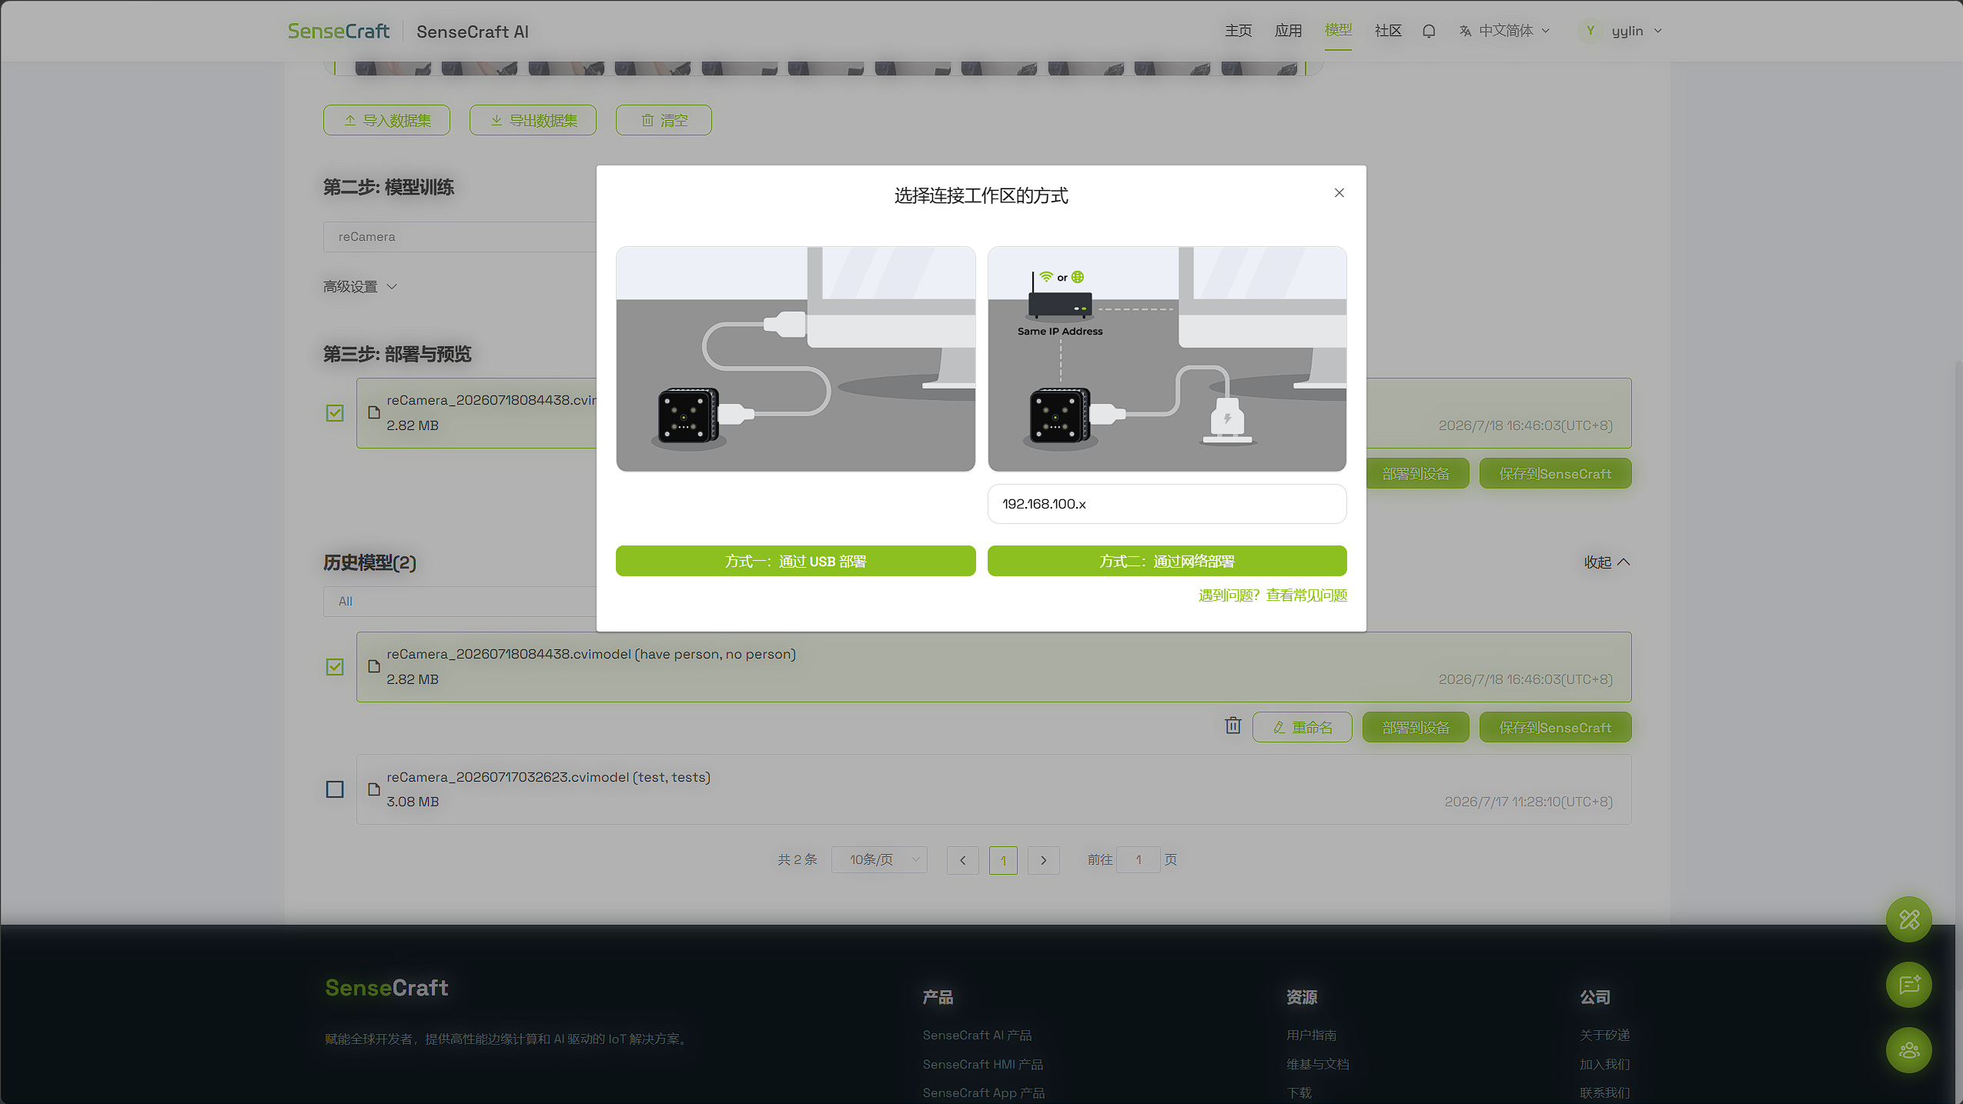
Task: Click the floating tools button
Action: point(1909,919)
